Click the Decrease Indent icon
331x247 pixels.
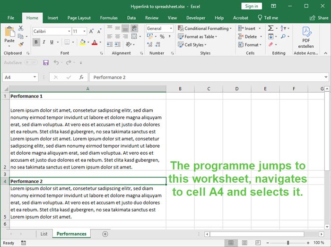tap(110, 44)
